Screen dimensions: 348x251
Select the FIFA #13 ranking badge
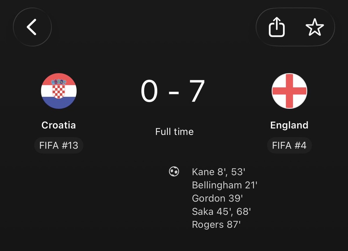point(59,145)
